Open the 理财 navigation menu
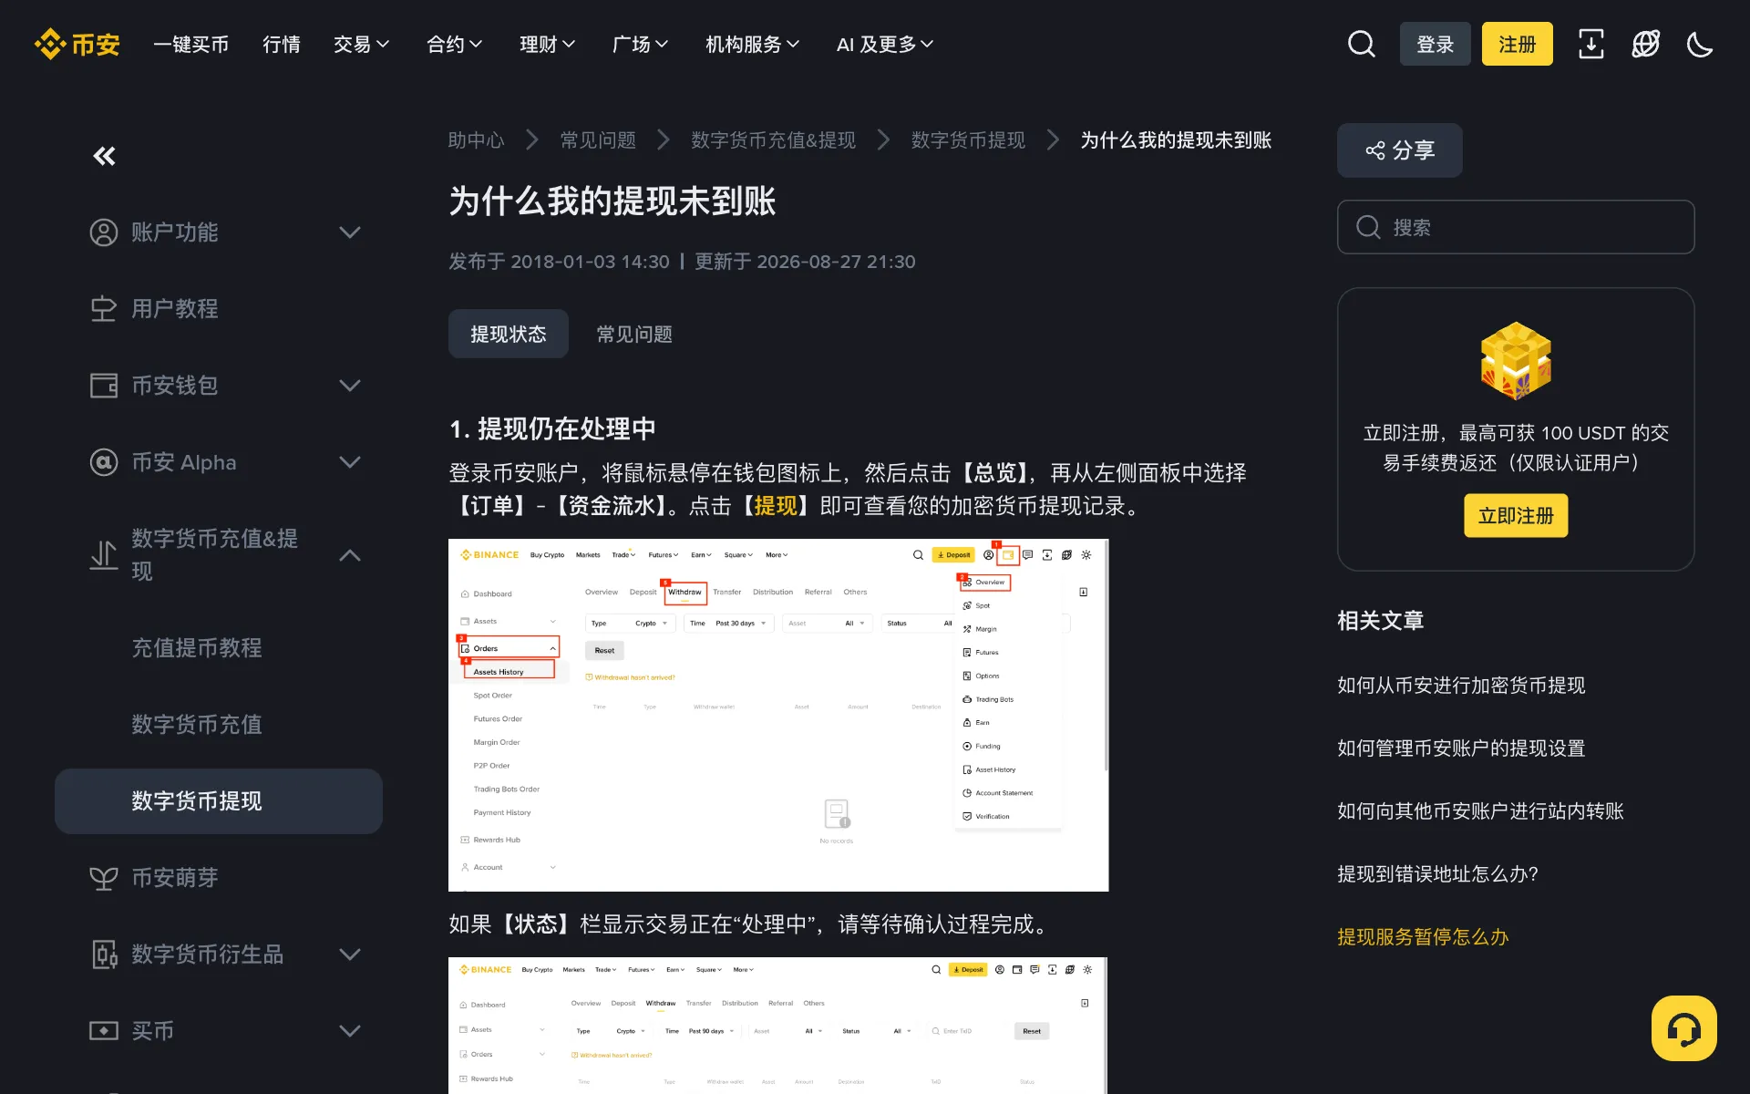1750x1094 pixels. pyautogui.click(x=547, y=44)
